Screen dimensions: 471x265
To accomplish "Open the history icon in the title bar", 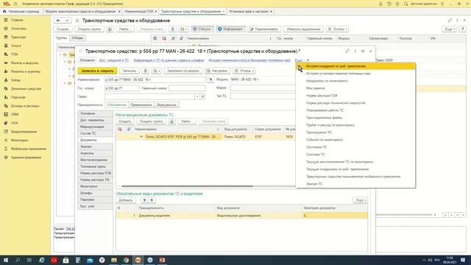I will click(x=389, y=4).
